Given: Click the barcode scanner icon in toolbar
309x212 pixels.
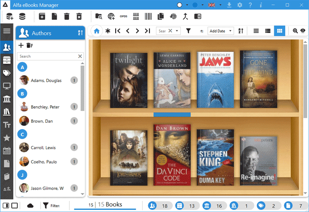Looking at the screenshot, I should [148, 16].
